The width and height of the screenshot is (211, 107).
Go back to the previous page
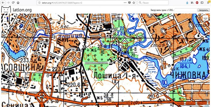coord(3,3)
